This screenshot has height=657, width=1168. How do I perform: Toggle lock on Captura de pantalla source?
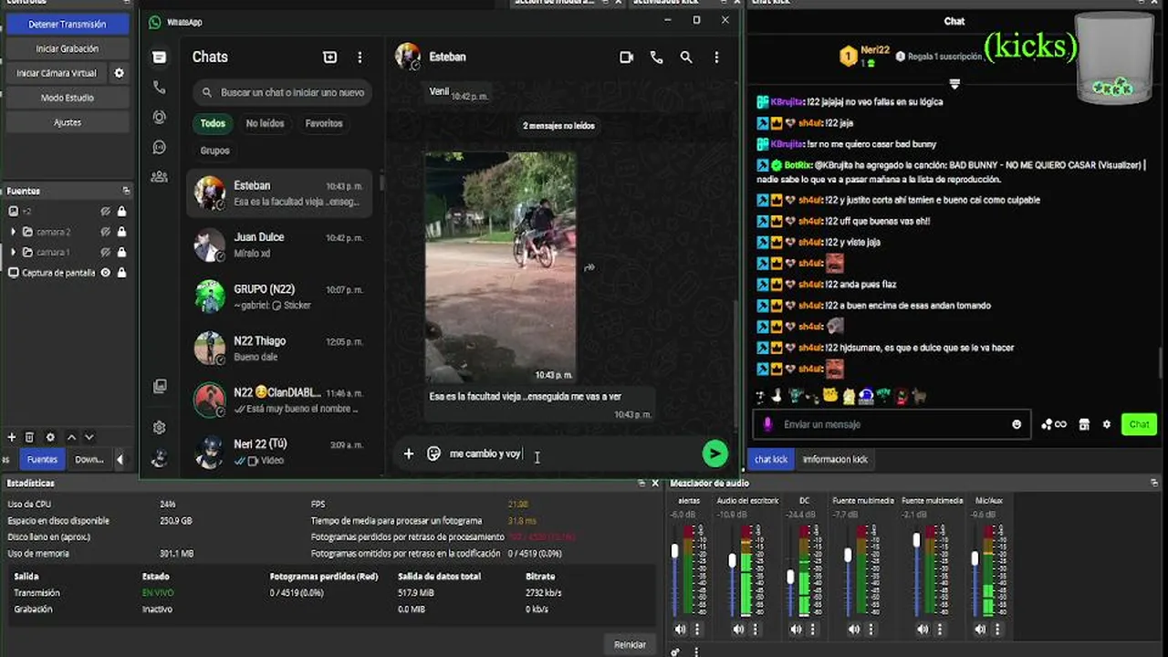[121, 273]
